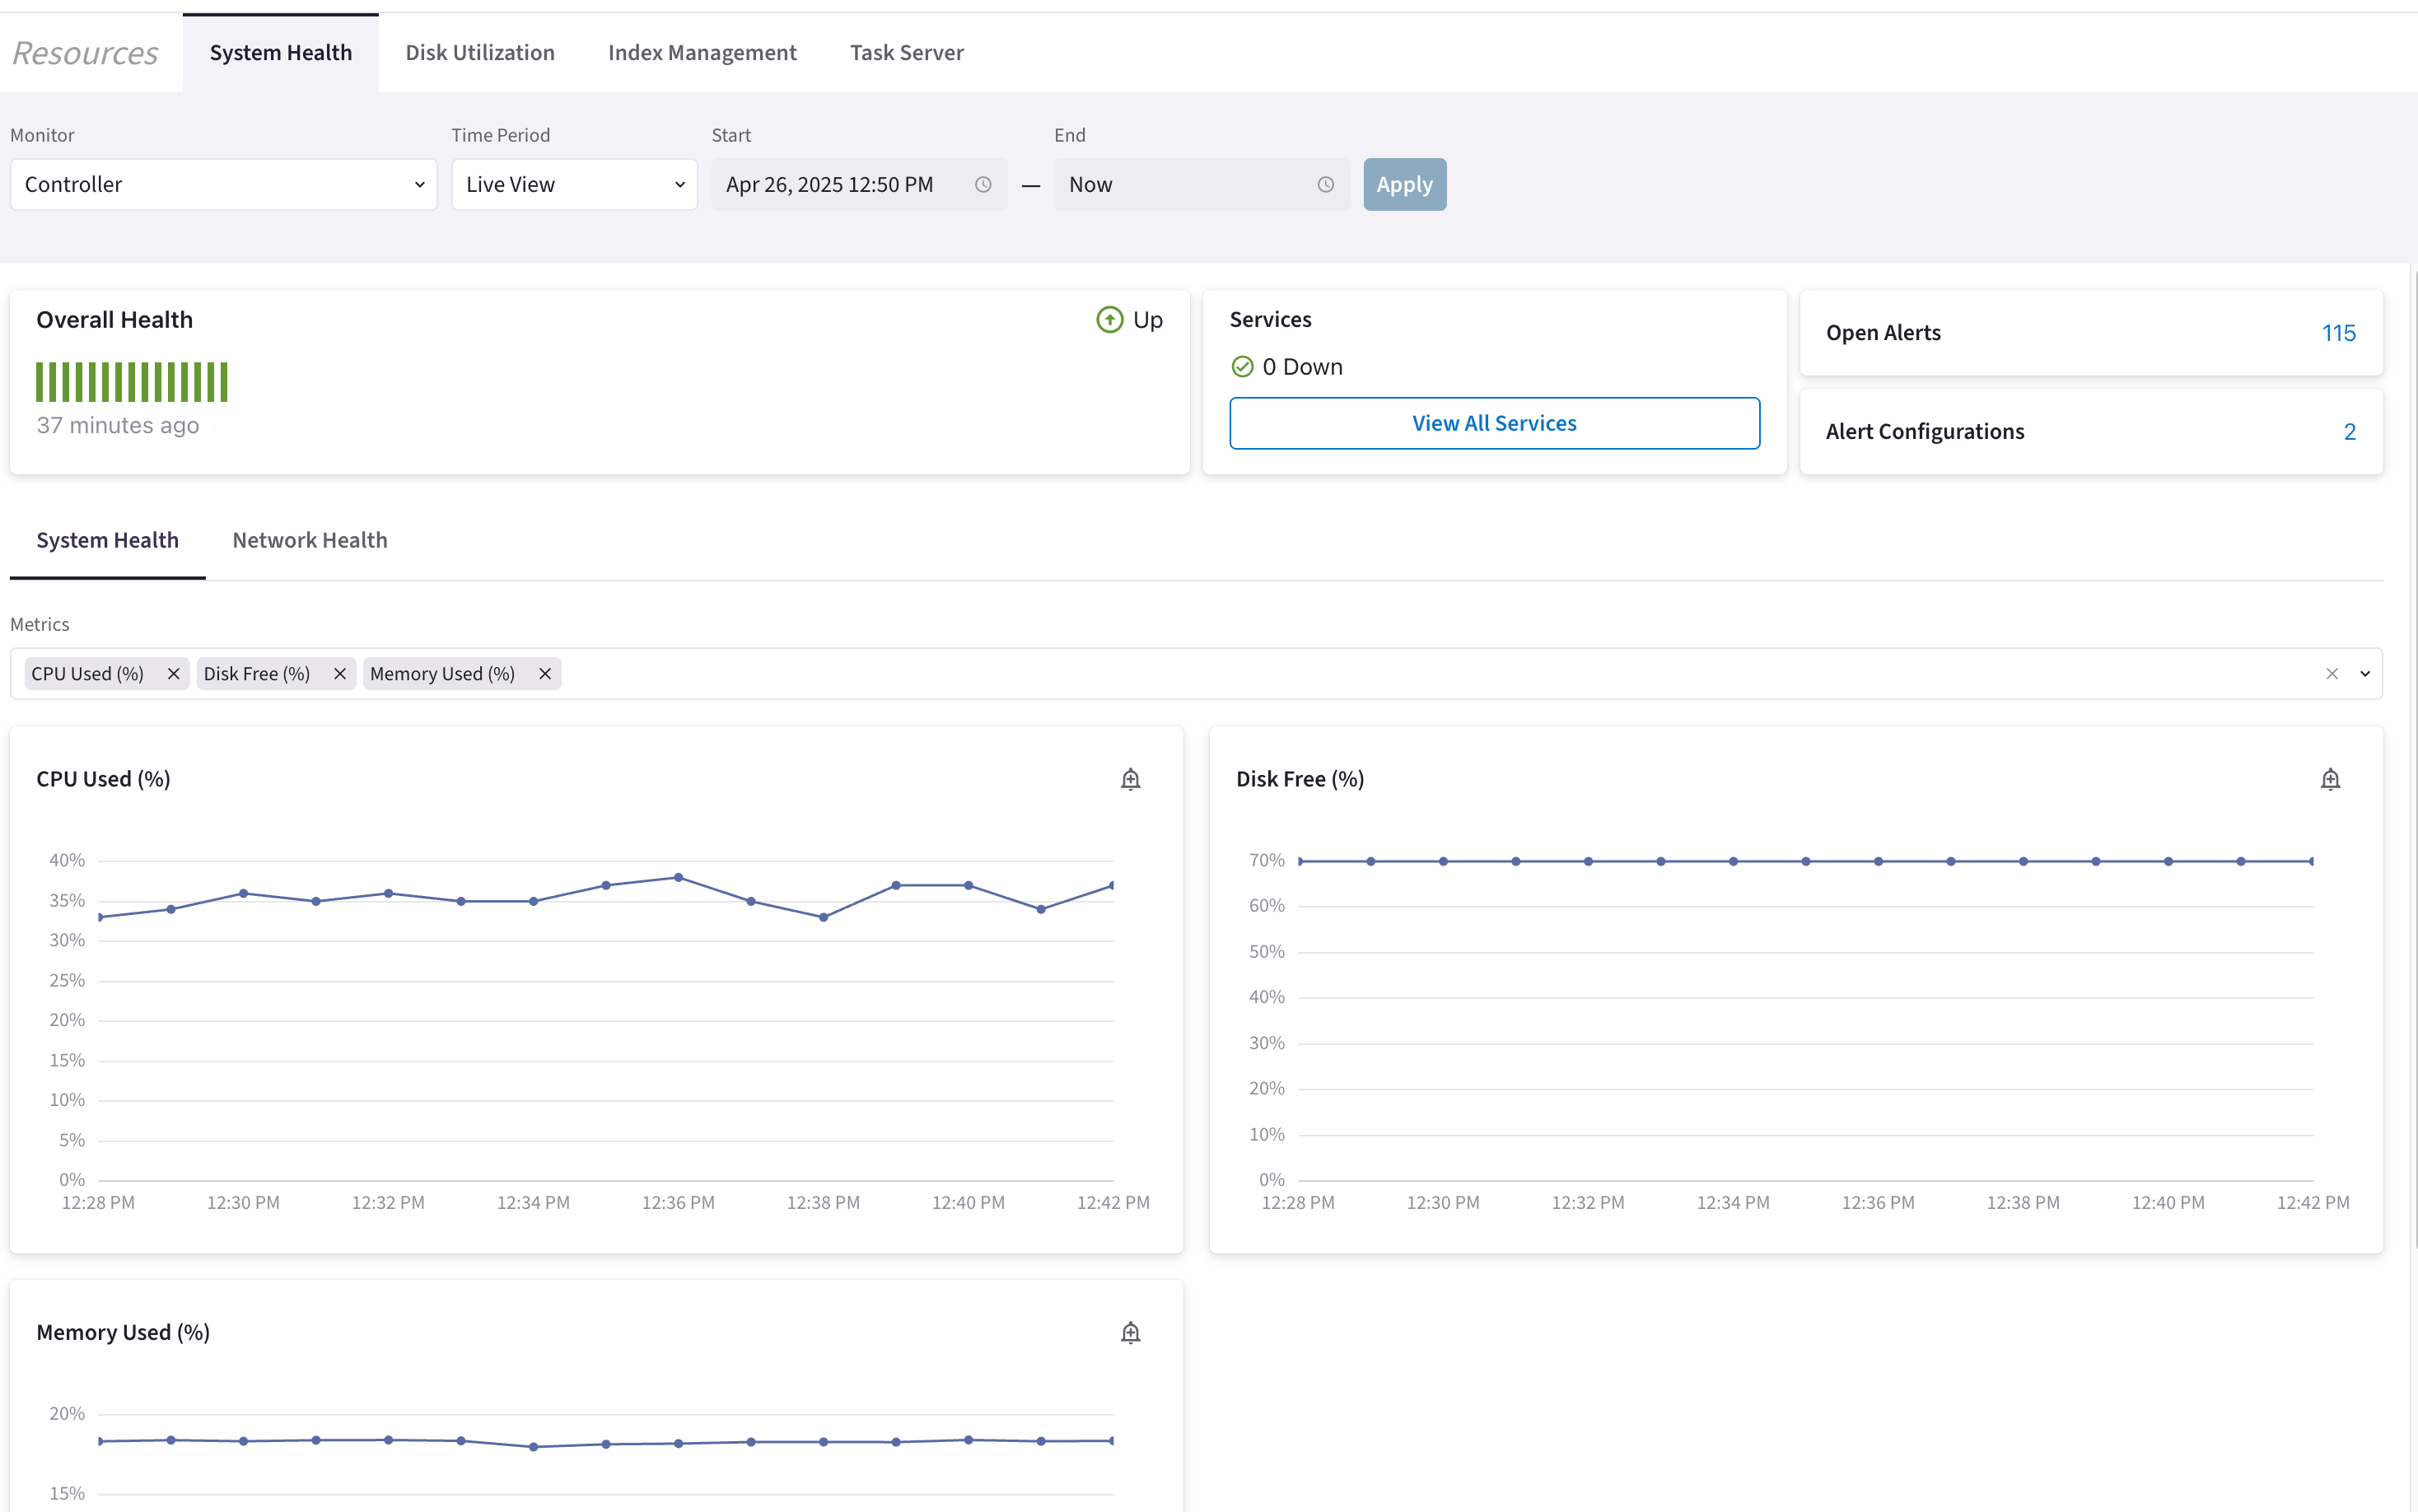Remove the Disk Free (%) metric tag
Viewport: 2418px width, 1512px height.
click(339, 674)
